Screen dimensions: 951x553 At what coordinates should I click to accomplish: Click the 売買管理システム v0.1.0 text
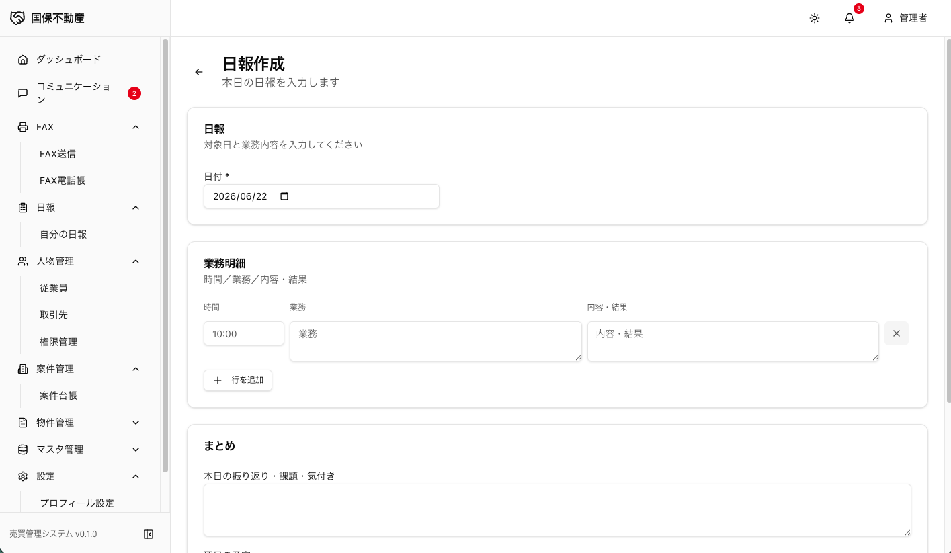coord(53,534)
